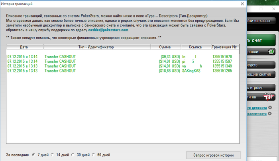Click the Full Tilt logo button
This screenshot has height=161, width=279.
(x=269, y=97)
